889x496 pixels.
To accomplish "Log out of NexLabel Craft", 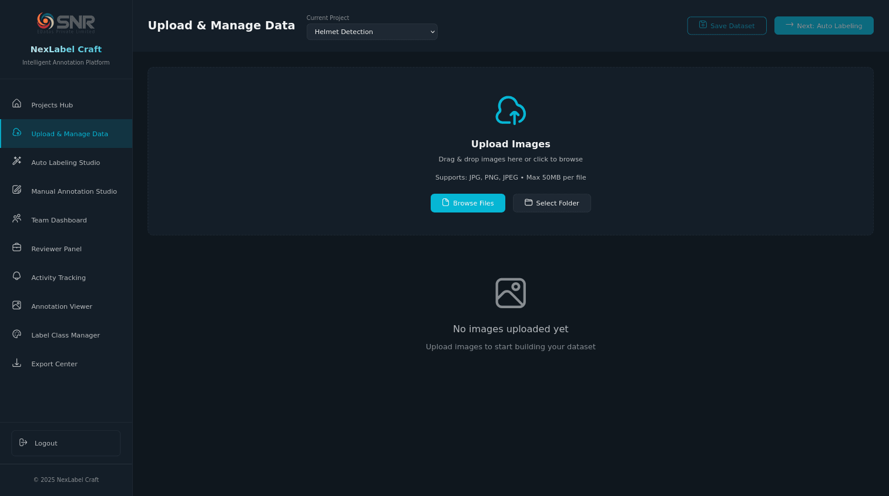I will [x=66, y=443].
